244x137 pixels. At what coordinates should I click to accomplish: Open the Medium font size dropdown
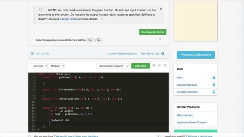(56, 66)
